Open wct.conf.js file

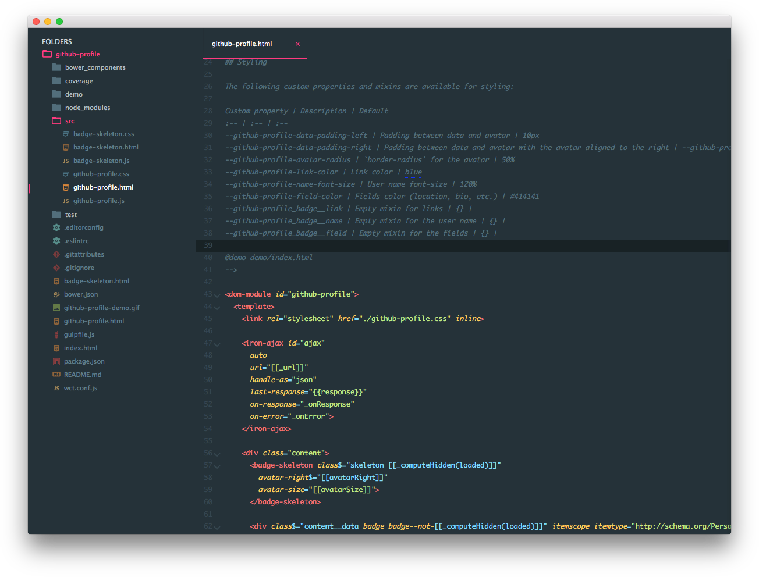(x=80, y=388)
